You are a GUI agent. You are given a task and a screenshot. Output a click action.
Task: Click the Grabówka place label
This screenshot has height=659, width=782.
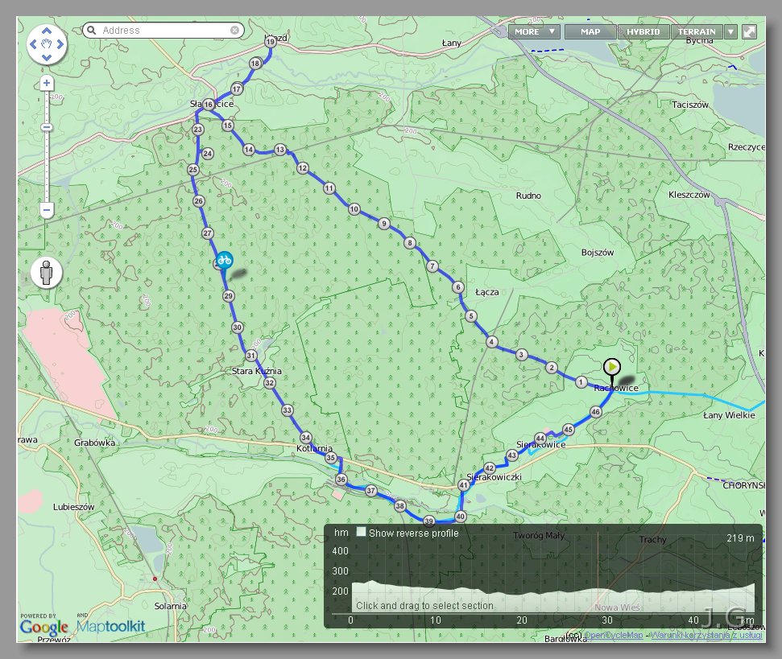[x=95, y=443]
